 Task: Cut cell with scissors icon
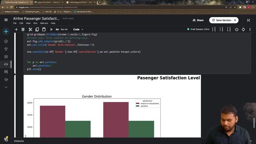(30, 29)
